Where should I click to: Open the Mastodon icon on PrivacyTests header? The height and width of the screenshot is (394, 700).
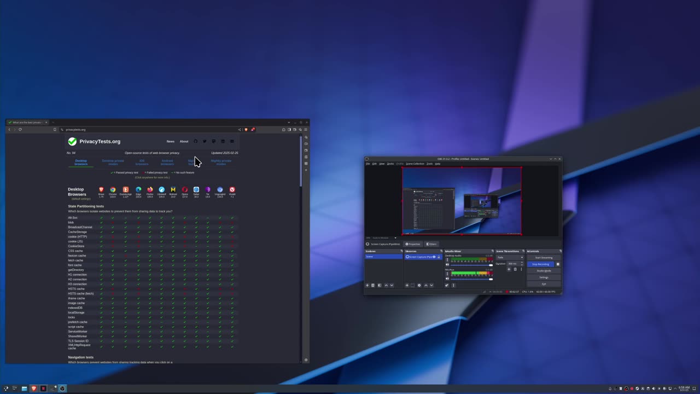214,141
